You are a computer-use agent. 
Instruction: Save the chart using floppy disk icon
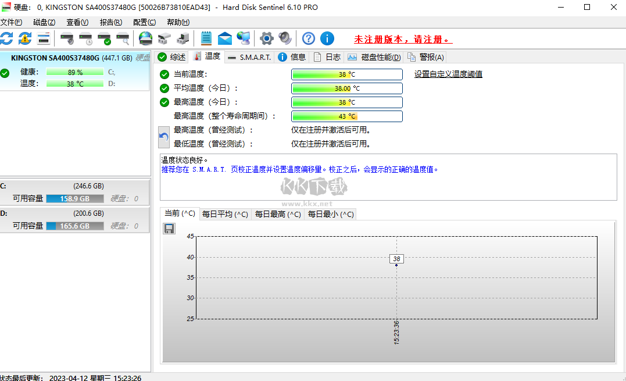coord(169,228)
